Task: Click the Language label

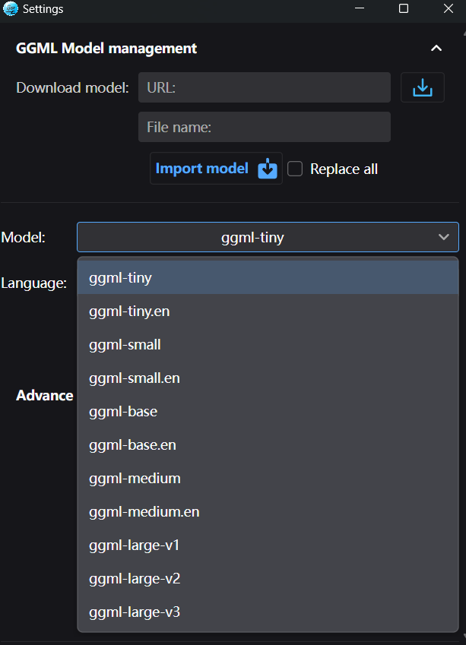Action: coord(33,283)
